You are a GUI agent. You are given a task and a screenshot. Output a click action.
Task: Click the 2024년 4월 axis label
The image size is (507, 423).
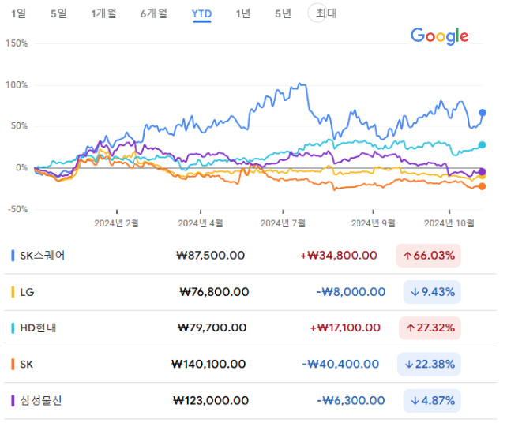201,223
